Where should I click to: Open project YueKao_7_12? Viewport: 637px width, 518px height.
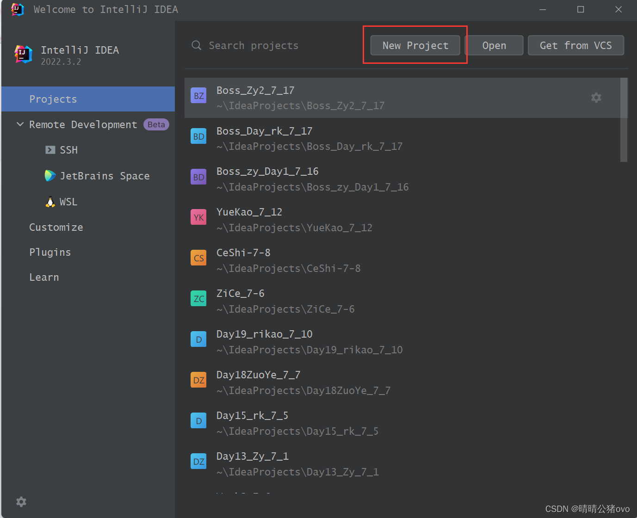click(402, 220)
